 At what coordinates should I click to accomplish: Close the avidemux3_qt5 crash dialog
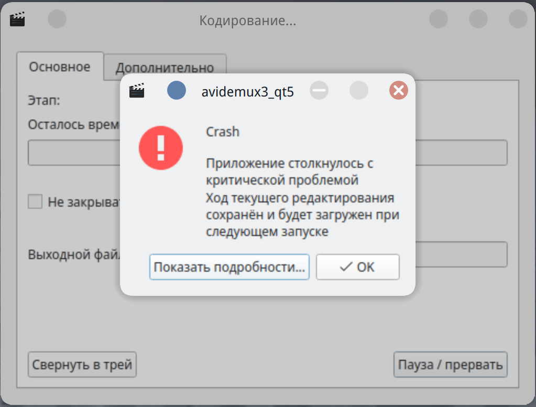click(399, 90)
